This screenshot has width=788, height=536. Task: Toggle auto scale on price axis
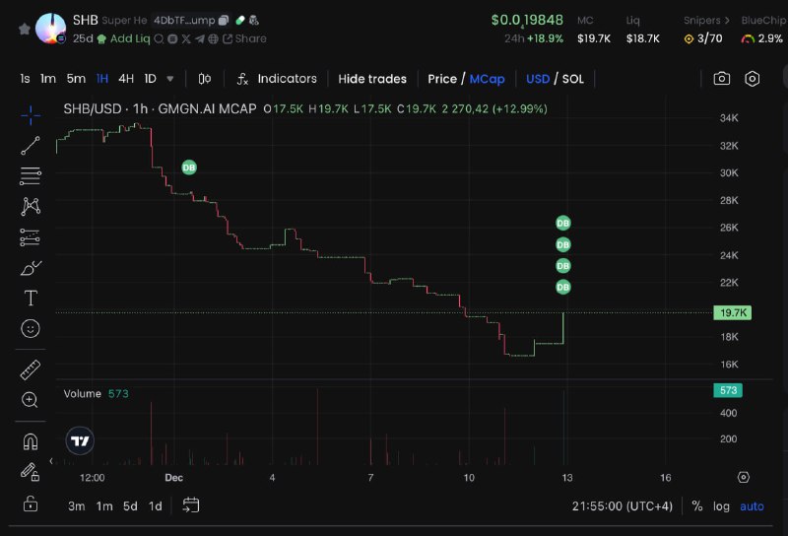[752, 506]
